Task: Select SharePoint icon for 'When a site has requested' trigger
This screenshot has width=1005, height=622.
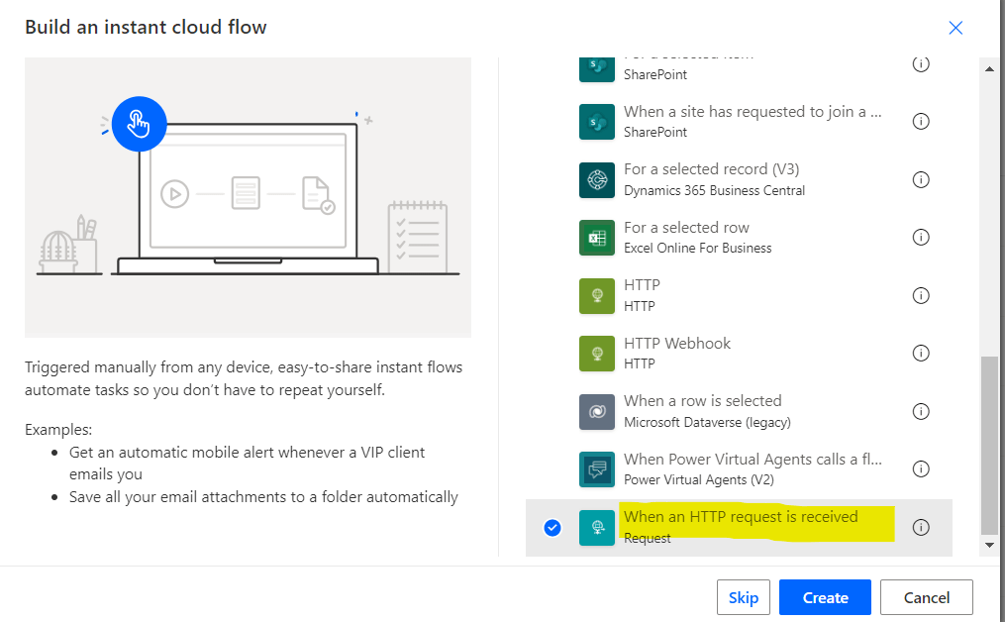Action: coord(597,121)
